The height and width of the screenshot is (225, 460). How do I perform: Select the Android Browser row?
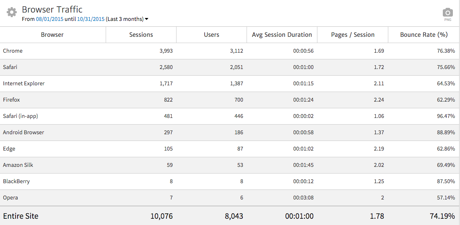pyautogui.click(x=23, y=133)
